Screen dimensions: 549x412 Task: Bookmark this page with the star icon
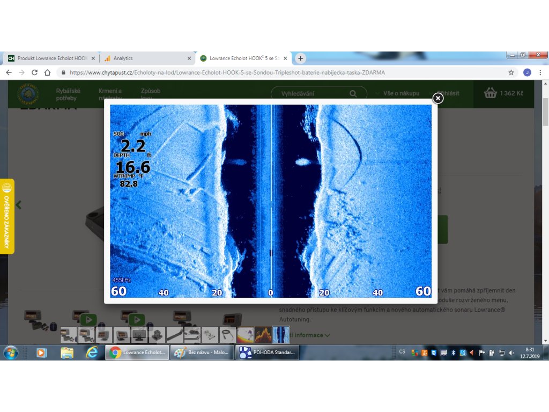[x=511, y=72]
